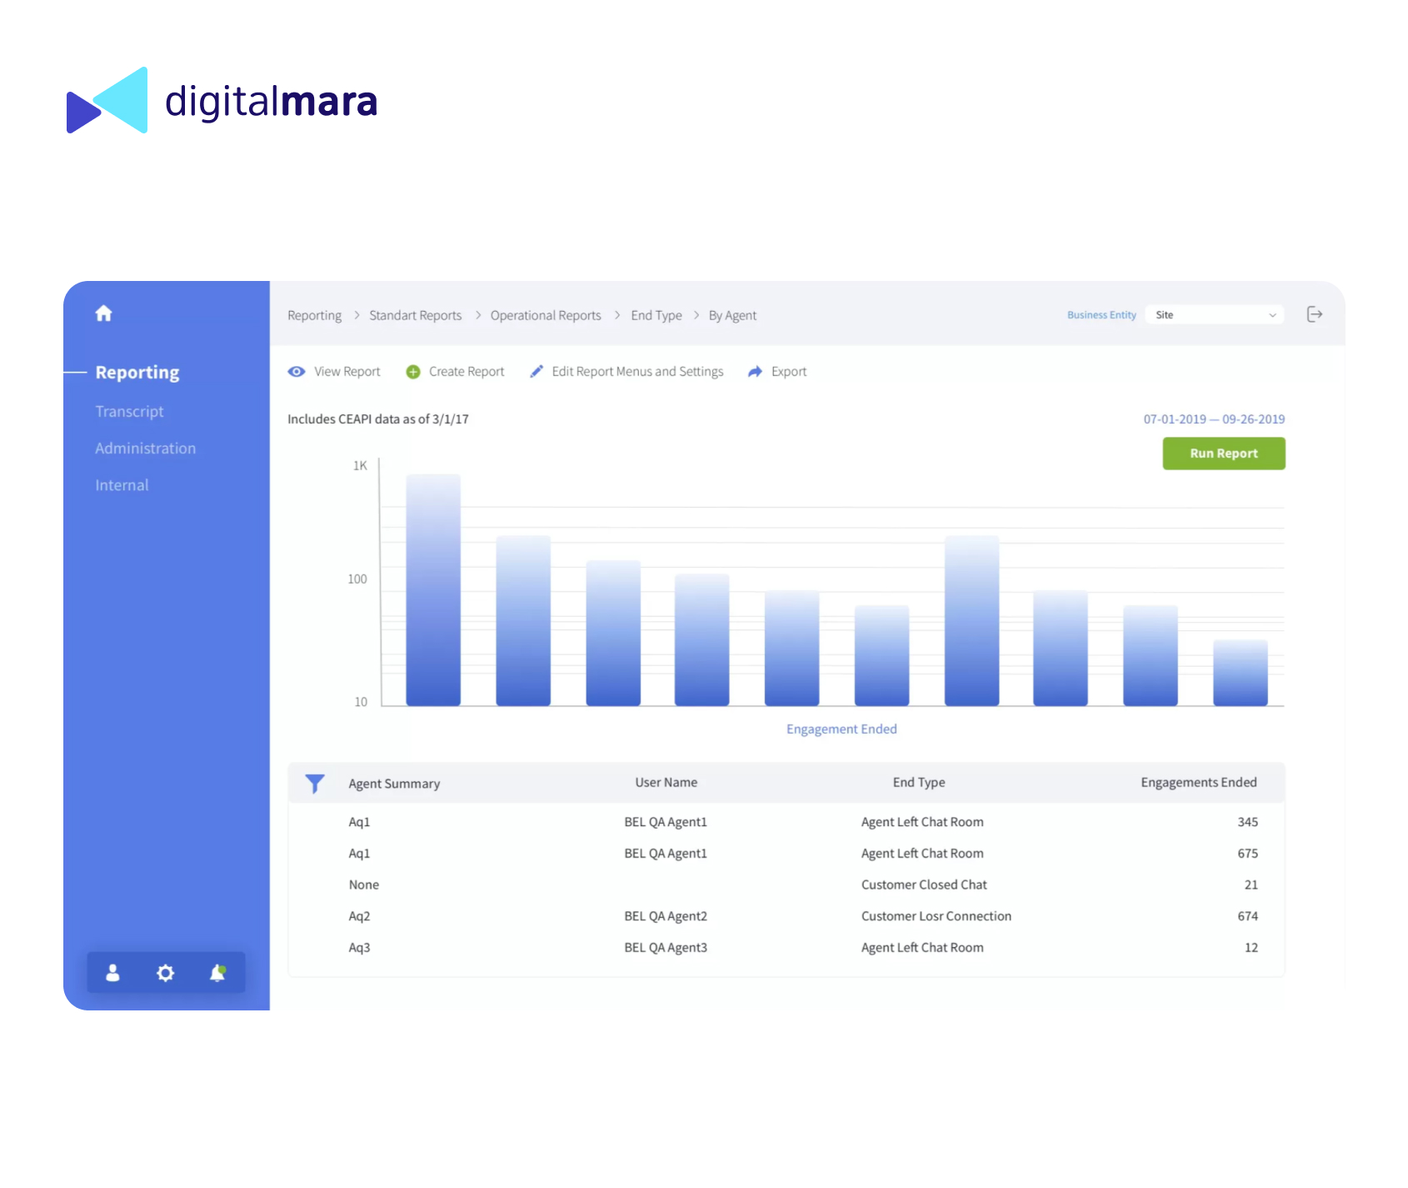Click the filter funnel icon in the table
This screenshot has height=1188, width=1408.
pos(315,784)
